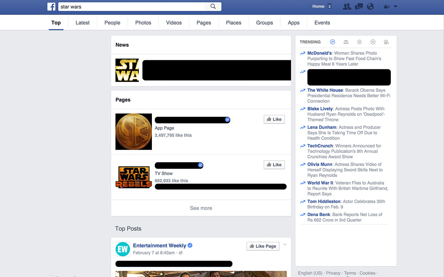Viewport: 444px width, 277px height.
Task: Switch to the Pages tab
Action: (204, 23)
